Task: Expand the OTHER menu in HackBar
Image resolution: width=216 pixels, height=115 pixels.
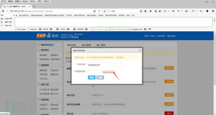Action: pyautogui.click(x=121, y=15)
